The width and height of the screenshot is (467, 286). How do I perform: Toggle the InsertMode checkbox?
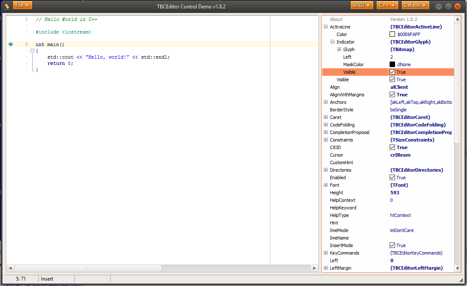(392, 245)
